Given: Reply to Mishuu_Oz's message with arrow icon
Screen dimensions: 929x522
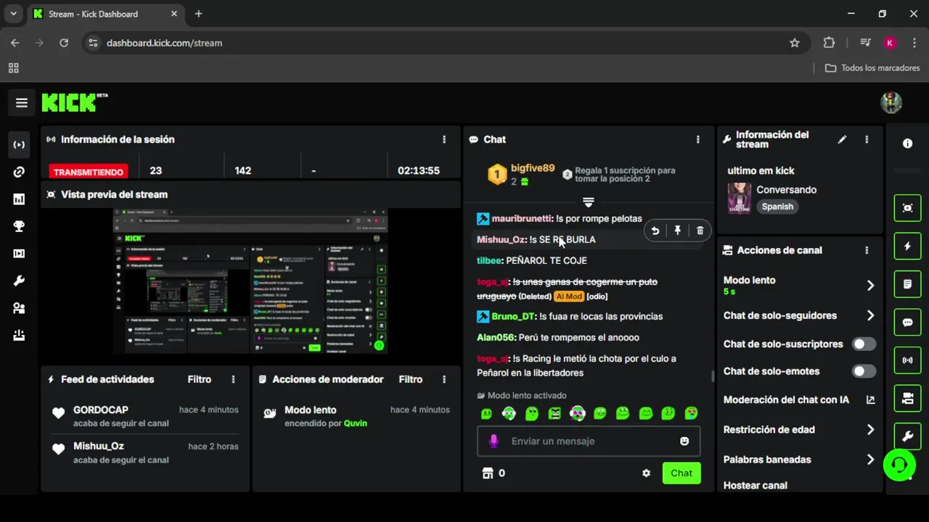Looking at the screenshot, I should 655,231.
